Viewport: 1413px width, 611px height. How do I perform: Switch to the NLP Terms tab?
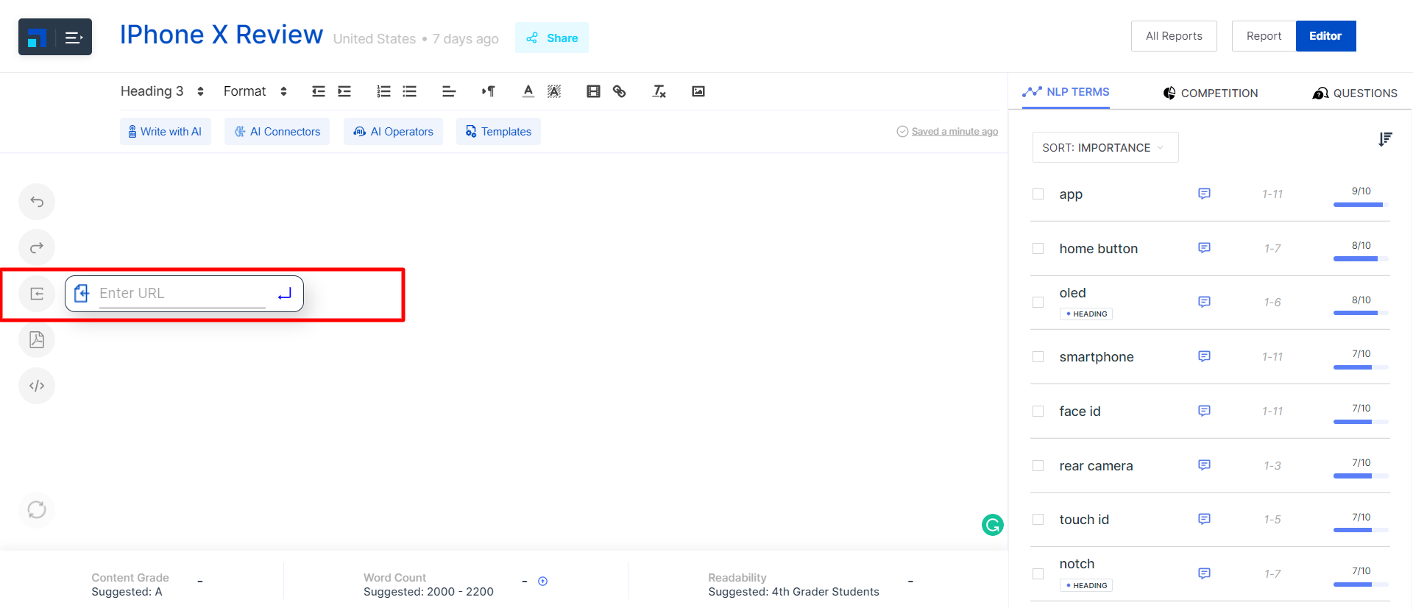[1066, 92]
